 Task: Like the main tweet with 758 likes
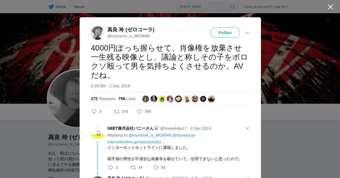pos(139,112)
